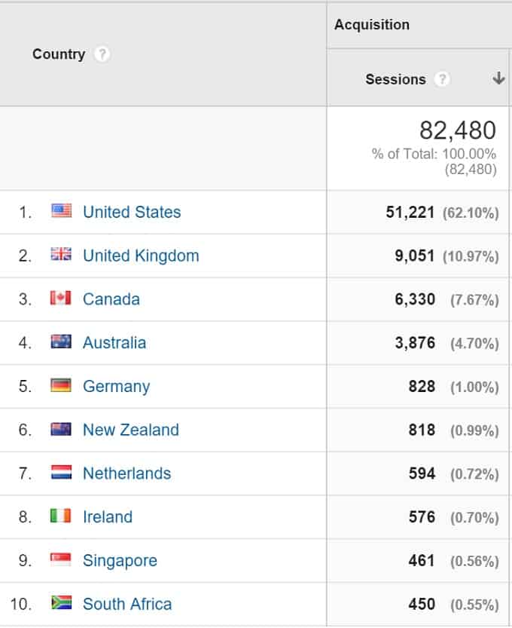
Task: Click the help icon next to Sessions
Action: (443, 79)
